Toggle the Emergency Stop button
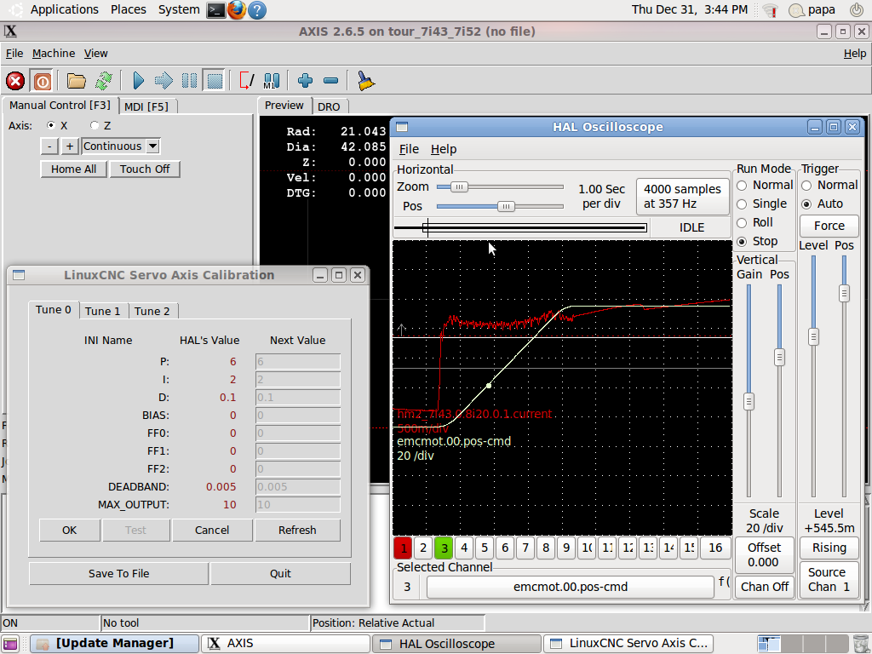The width and height of the screenshot is (872, 654). coord(15,81)
